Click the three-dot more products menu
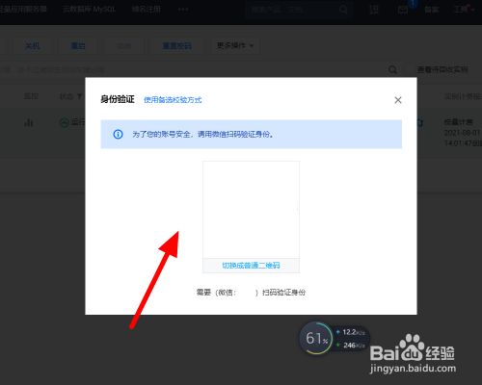The width and height of the screenshot is (482, 385). pyautogui.click(x=183, y=10)
